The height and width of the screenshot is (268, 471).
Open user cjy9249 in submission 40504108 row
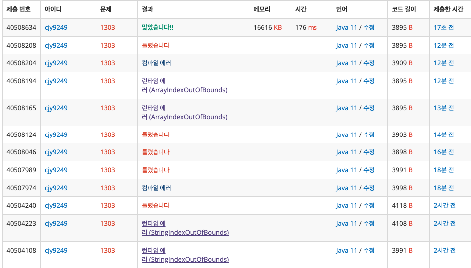coord(56,250)
